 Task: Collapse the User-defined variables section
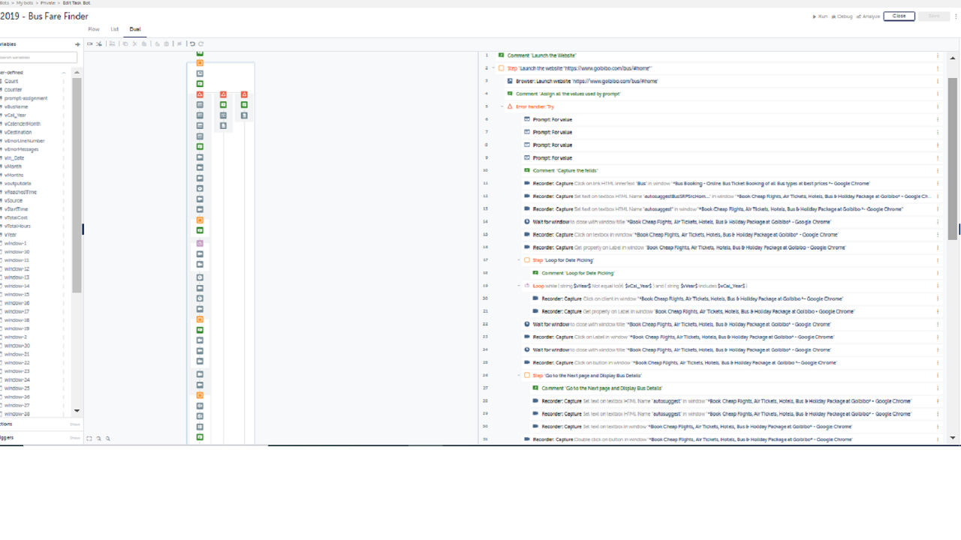point(64,73)
